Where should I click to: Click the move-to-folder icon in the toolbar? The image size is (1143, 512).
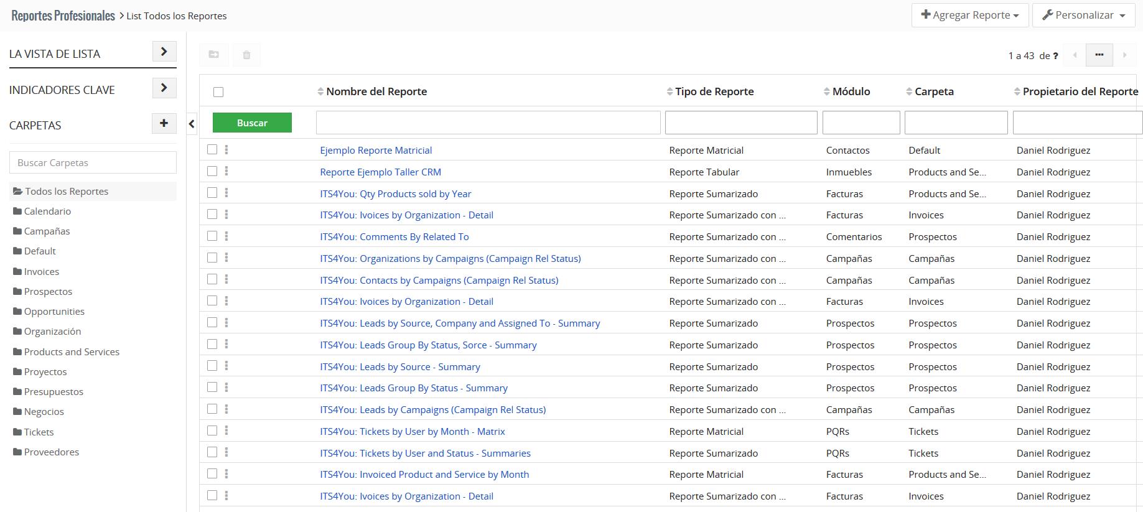pos(213,55)
